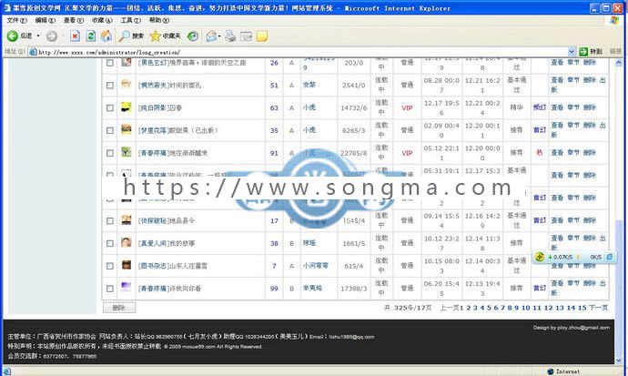Open the 查看(V) menu
This screenshot has width=628, height=376.
74,20
